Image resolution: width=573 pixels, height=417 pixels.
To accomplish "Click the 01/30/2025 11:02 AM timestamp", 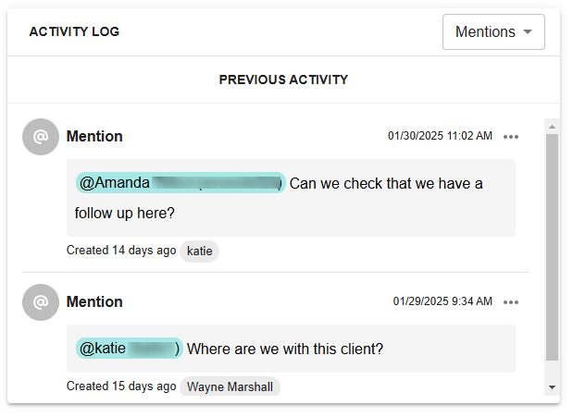I will 440,136.
